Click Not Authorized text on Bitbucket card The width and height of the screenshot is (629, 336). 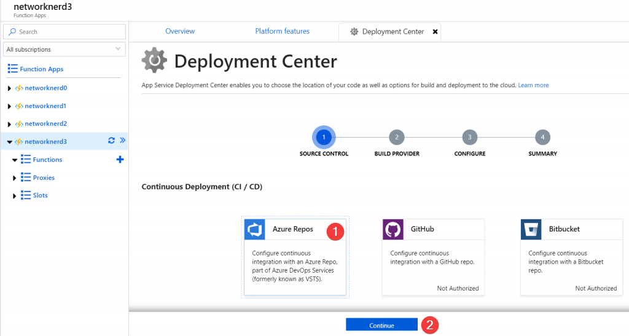[x=596, y=288]
